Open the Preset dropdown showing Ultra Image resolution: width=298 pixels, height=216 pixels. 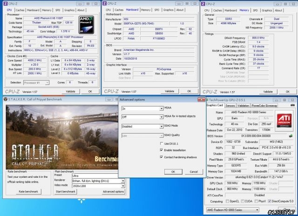point(95,175)
